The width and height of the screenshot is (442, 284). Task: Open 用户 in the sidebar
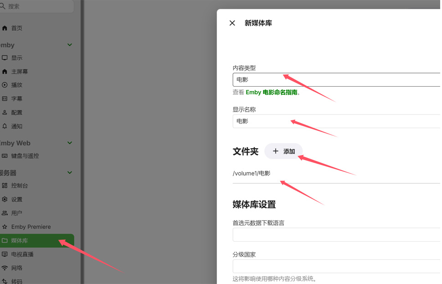pyautogui.click(x=17, y=213)
